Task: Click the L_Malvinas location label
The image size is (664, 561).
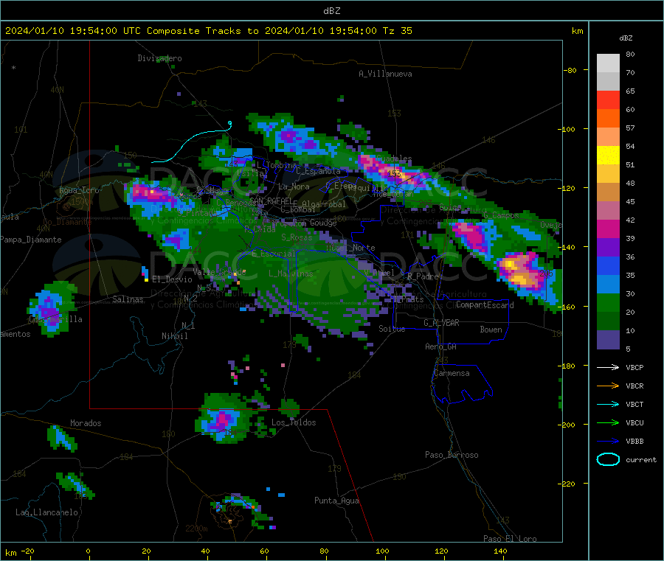Action: coord(291,273)
